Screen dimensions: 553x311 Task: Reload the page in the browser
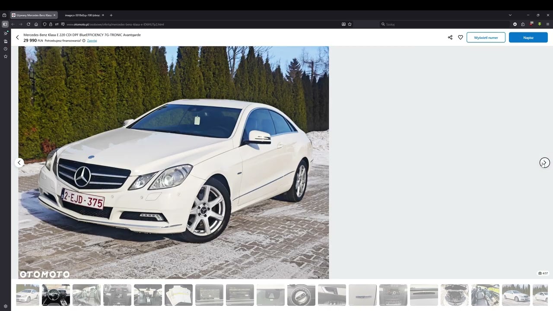[29, 24]
